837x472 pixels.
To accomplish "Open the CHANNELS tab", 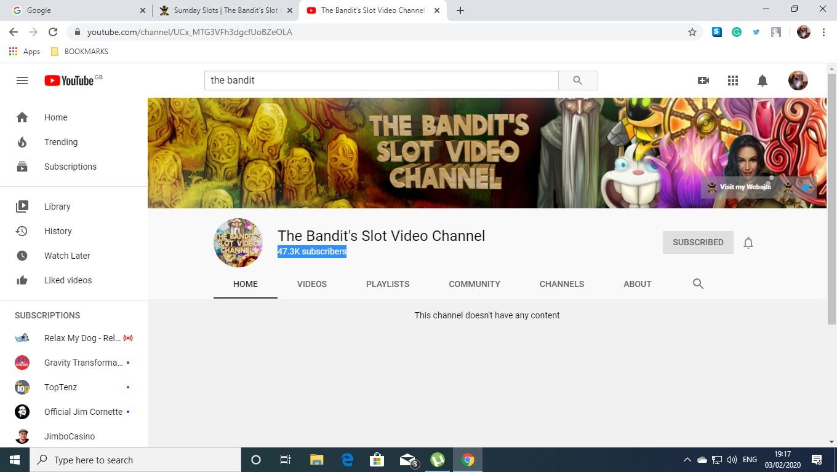I will [562, 284].
